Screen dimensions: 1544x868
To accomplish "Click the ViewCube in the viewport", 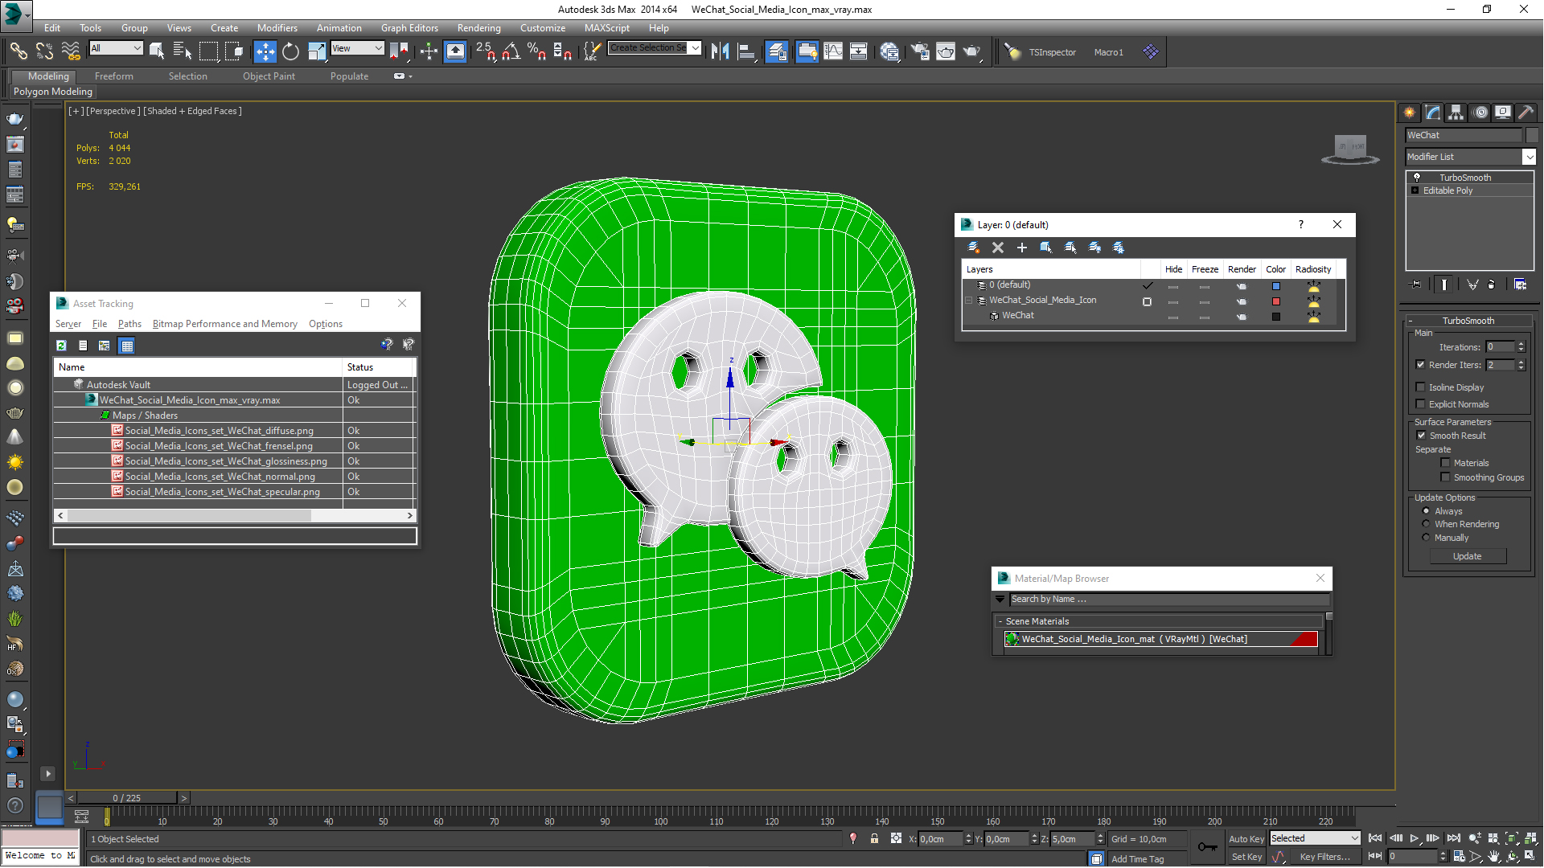I will point(1350,149).
